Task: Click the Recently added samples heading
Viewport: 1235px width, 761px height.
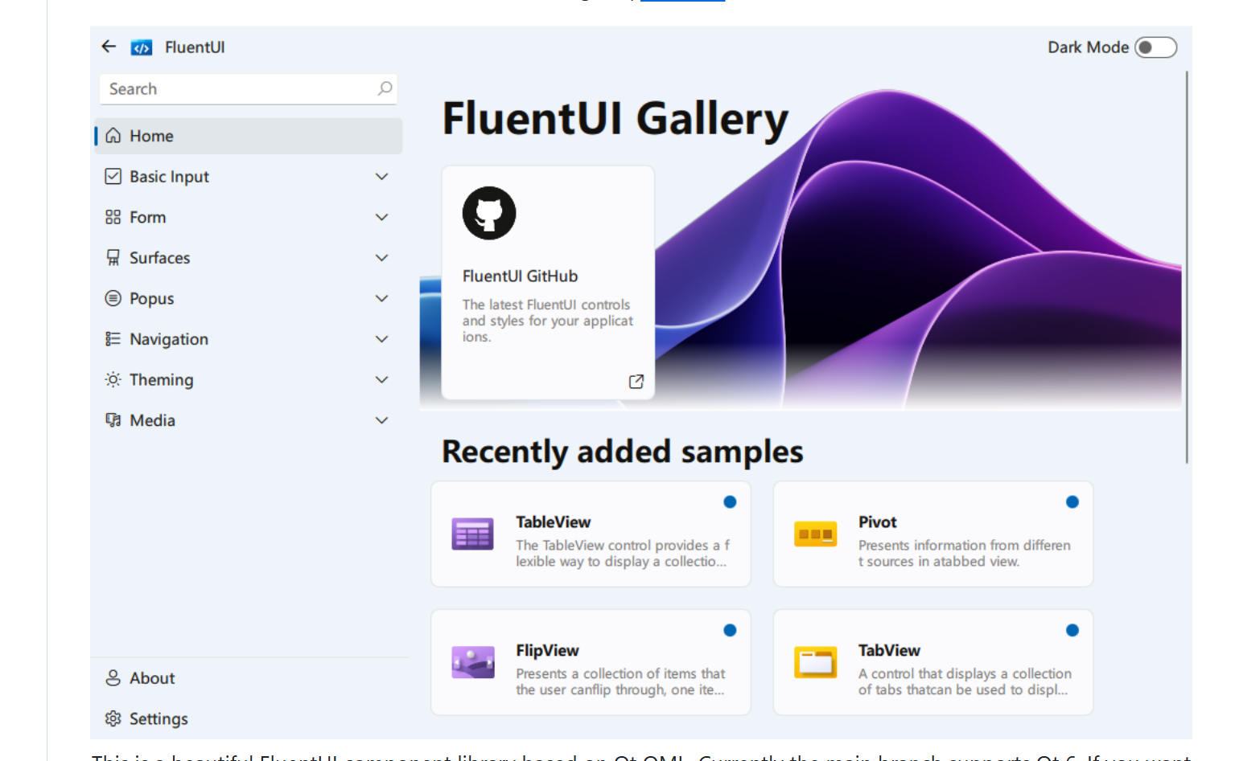Action: tap(622, 452)
